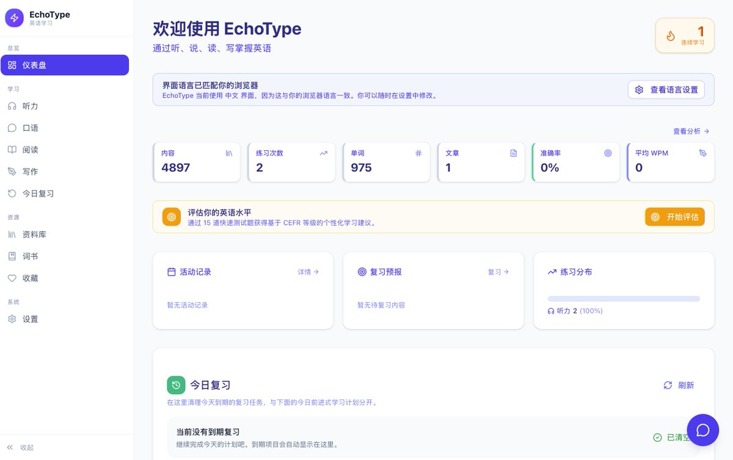Image resolution: width=733 pixels, height=460 pixels.
Task: Click the trend icon beside 练习分布
Action: 552,272
